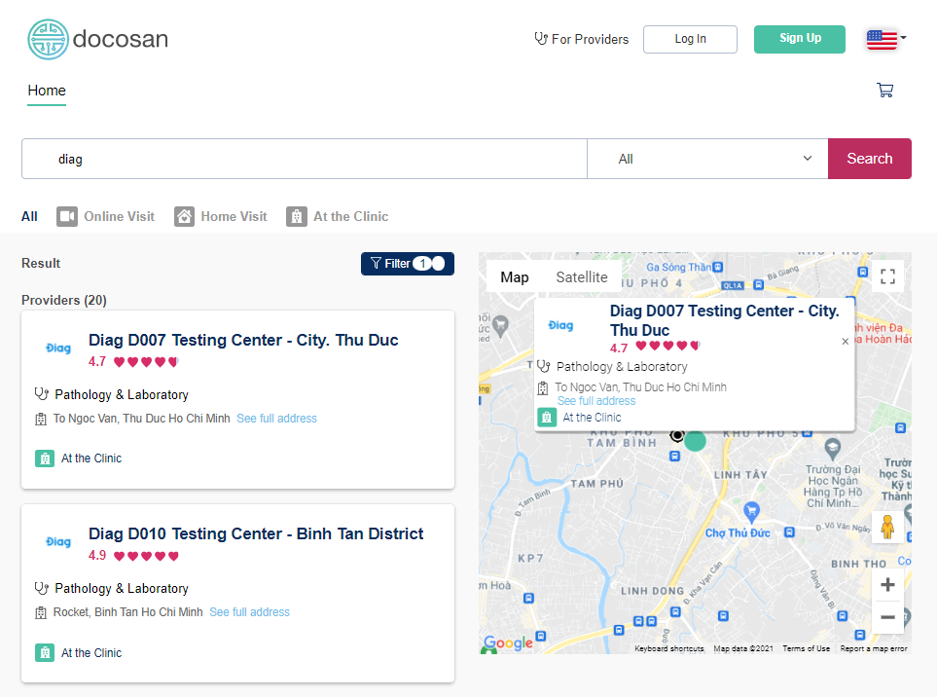937x697 pixels.
Task: Click the search field containing diag
Action: (x=304, y=159)
